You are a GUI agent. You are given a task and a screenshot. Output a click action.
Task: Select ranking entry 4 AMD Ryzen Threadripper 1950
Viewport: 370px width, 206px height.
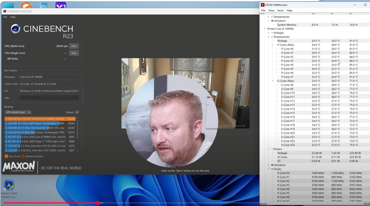40,132
